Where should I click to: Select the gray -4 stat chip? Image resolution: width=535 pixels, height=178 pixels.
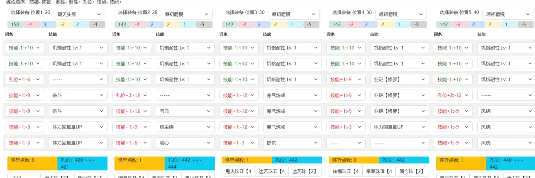click(95, 24)
